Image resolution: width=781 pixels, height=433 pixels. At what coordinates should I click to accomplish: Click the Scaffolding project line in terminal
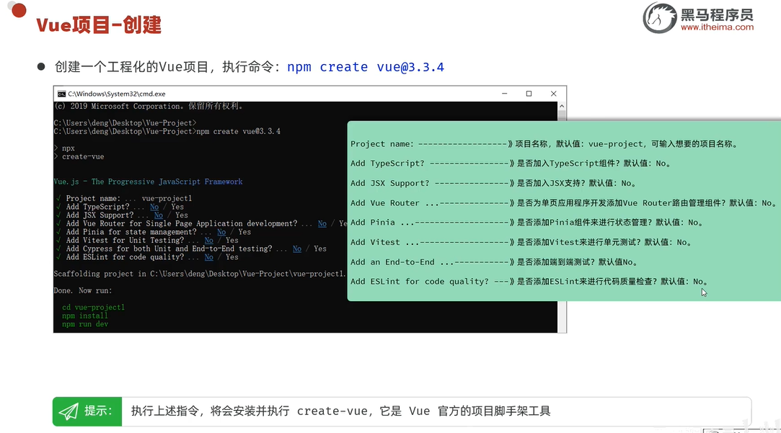pos(199,274)
